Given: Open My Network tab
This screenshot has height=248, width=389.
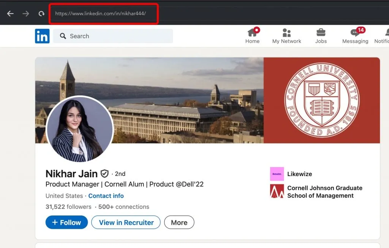Looking at the screenshot, I should (x=286, y=36).
